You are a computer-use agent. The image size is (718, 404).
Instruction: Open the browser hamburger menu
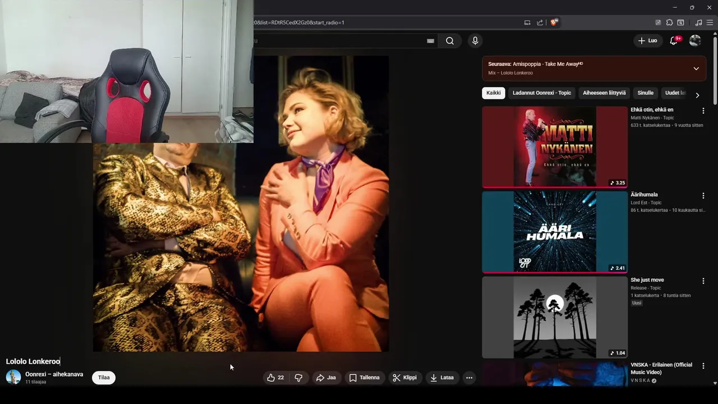pyautogui.click(x=710, y=22)
